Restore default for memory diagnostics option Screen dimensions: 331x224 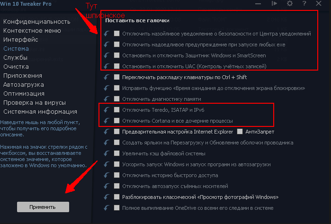(107, 99)
